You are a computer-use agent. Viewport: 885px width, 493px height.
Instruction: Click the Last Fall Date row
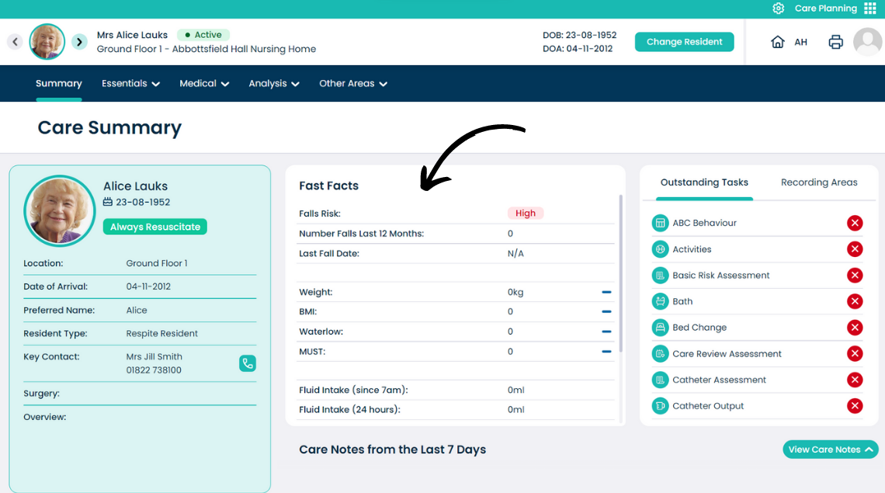456,254
